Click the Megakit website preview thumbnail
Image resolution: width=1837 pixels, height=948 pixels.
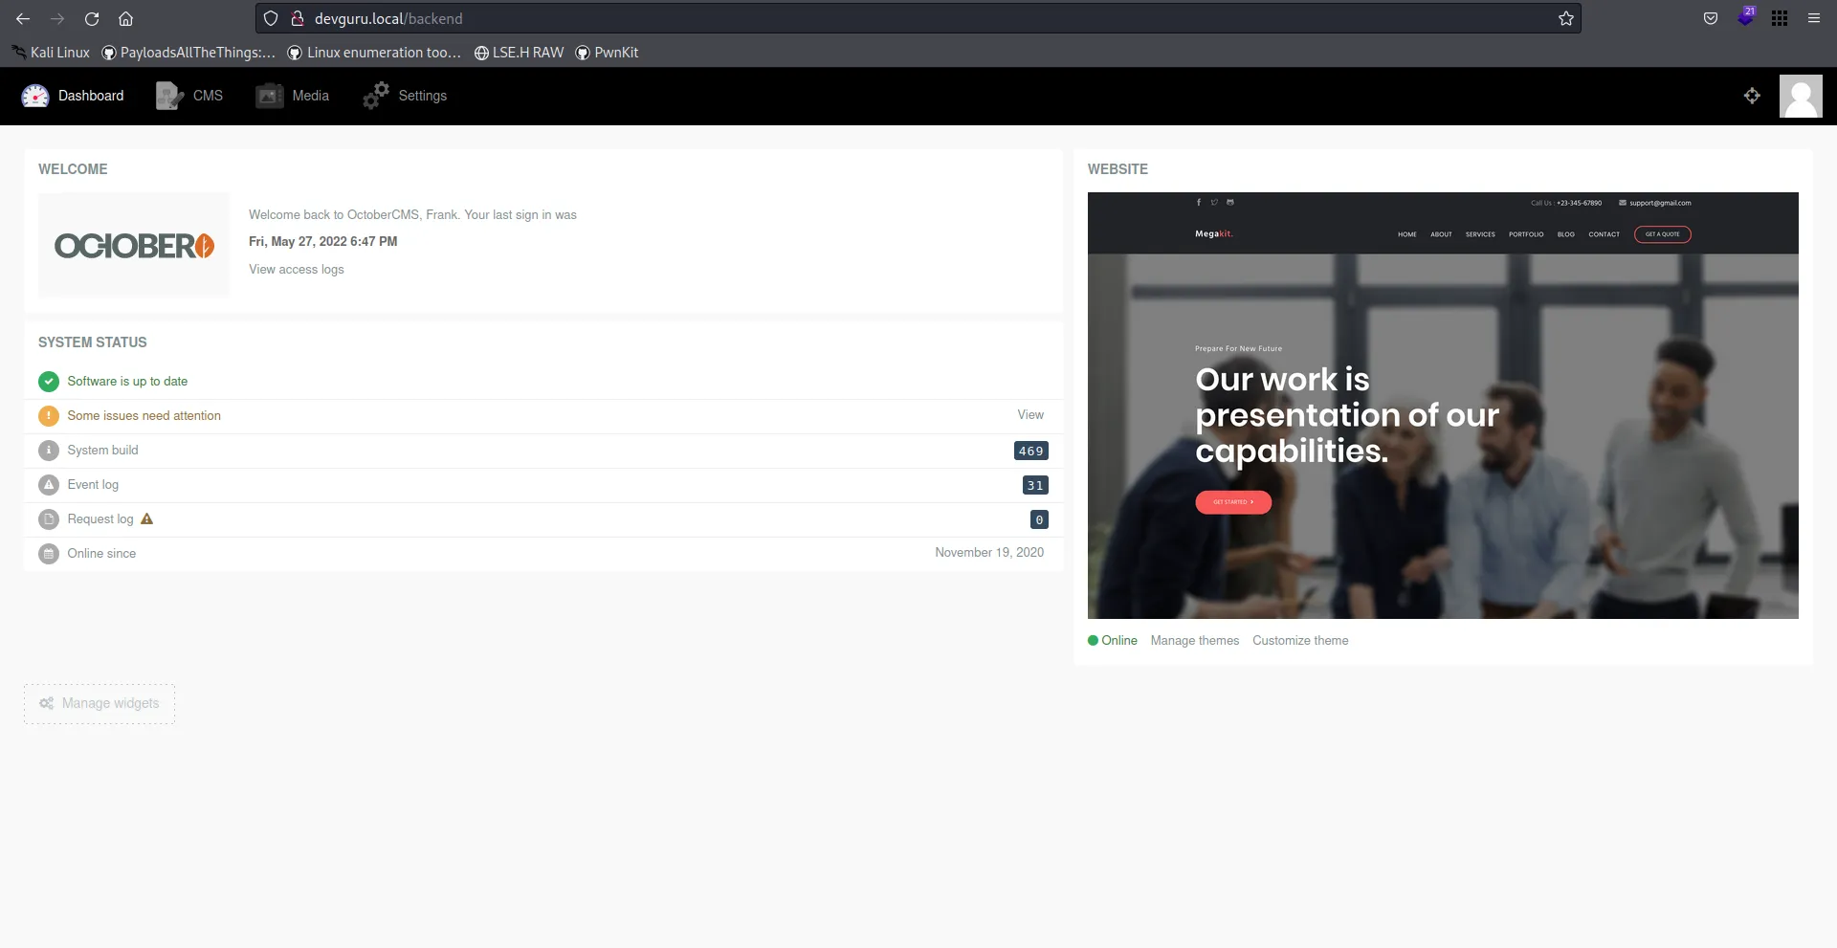pos(1442,406)
